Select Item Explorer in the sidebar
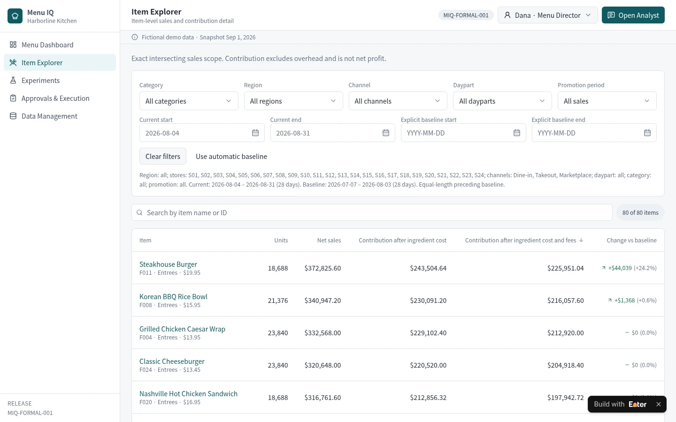This screenshot has width=676, height=422. click(x=60, y=63)
